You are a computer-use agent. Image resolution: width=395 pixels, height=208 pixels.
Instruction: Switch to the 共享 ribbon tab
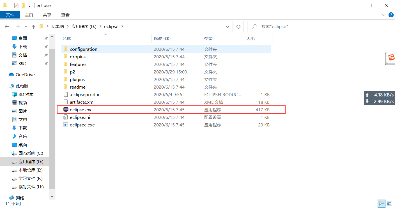[47, 15]
